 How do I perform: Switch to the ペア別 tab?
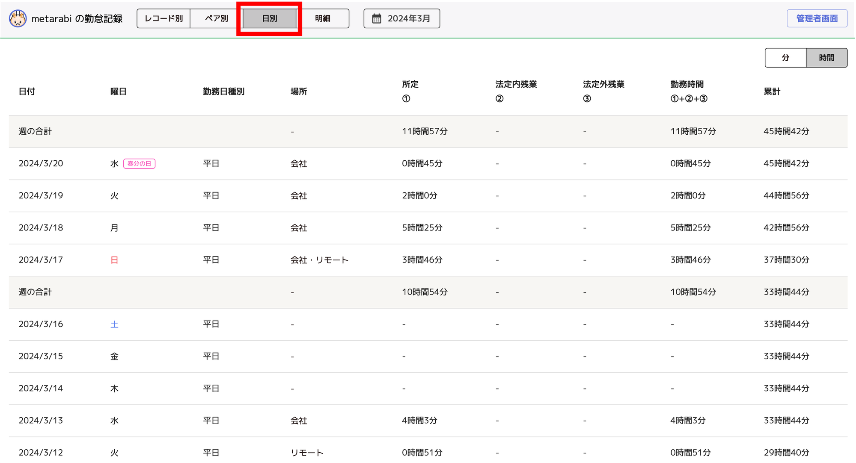click(x=217, y=18)
